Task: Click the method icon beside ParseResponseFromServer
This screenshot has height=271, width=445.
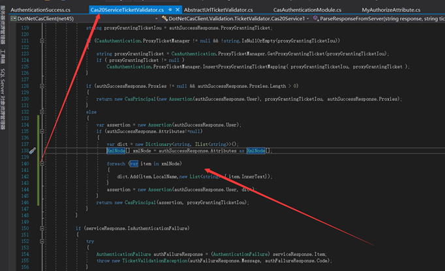Action: (x=315, y=18)
